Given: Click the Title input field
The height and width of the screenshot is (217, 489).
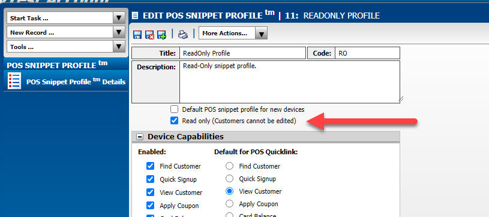Looking at the screenshot, I should [x=242, y=53].
